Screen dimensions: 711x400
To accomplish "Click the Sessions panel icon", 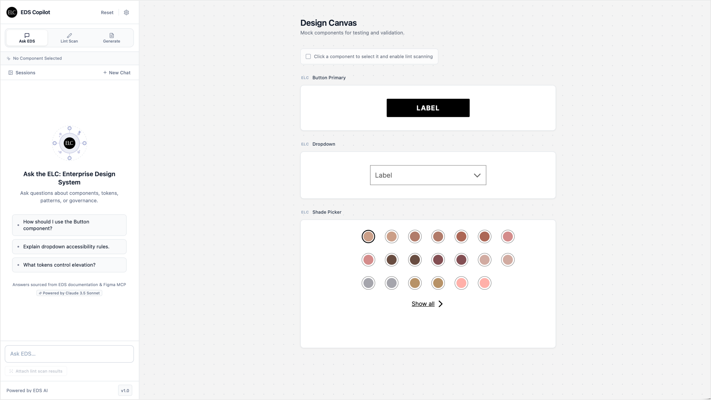I will pyautogui.click(x=10, y=73).
